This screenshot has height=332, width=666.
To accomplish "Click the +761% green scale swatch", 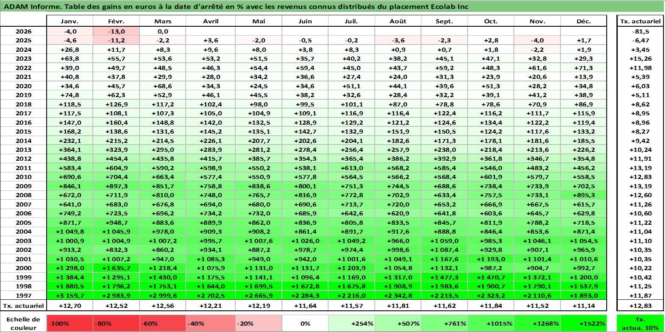I will [444, 324].
